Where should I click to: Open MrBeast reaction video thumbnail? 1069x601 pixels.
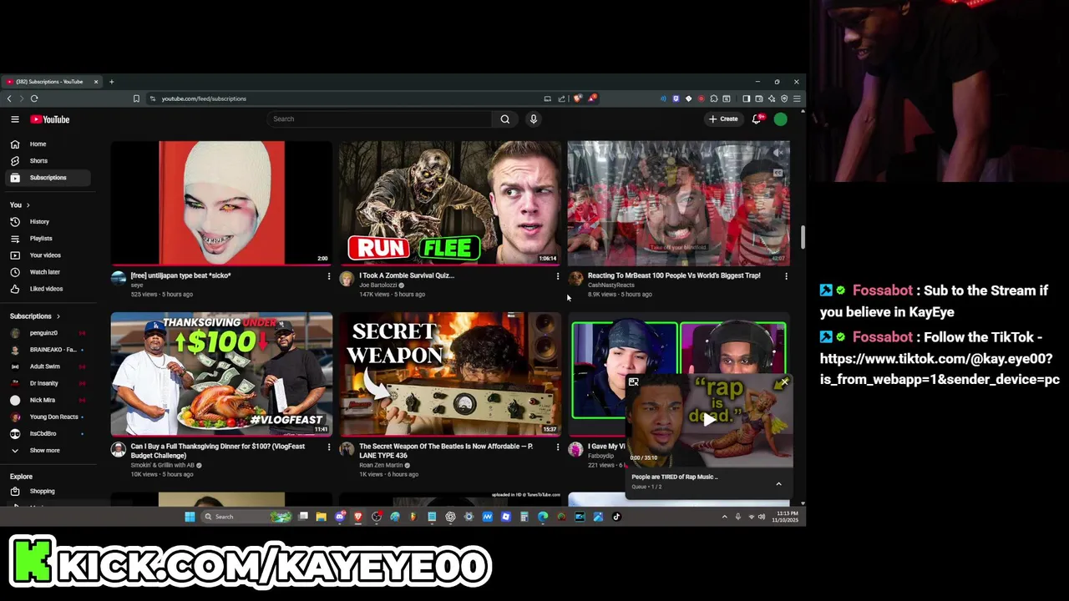[x=678, y=203]
